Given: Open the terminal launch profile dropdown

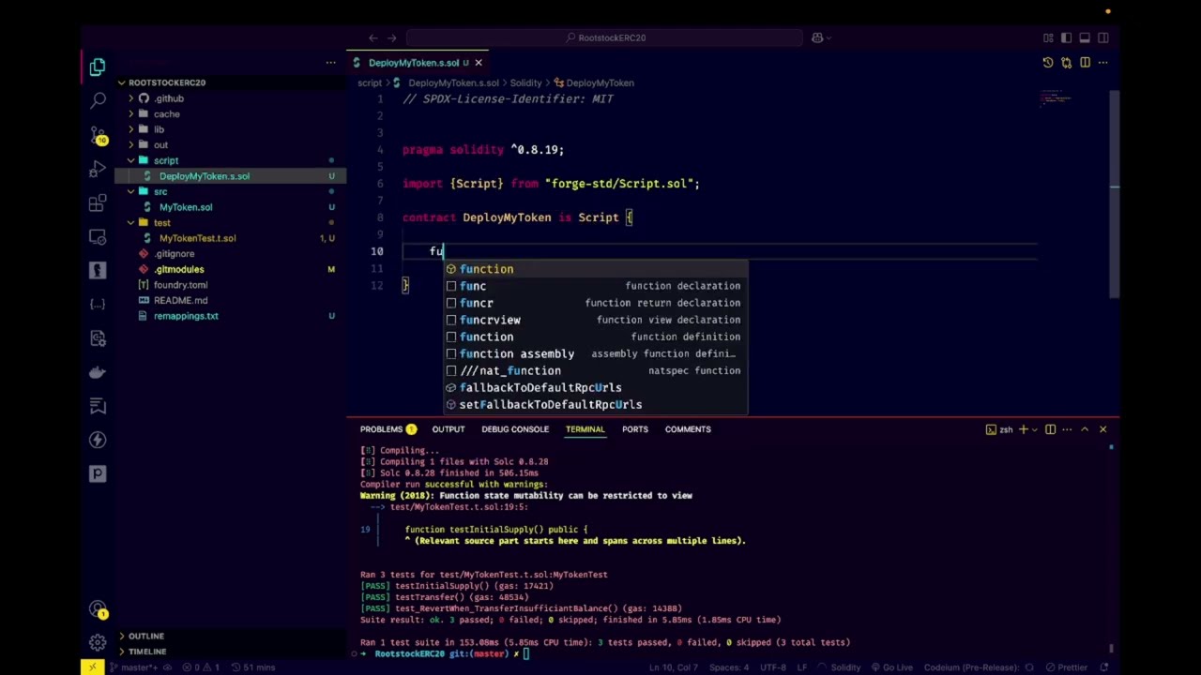Looking at the screenshot, I should (1036, 429).
